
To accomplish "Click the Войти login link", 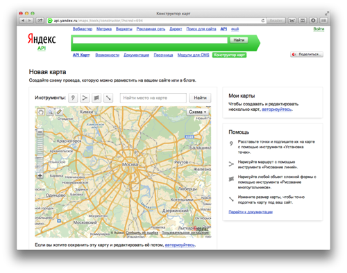I will click(319, 29).
